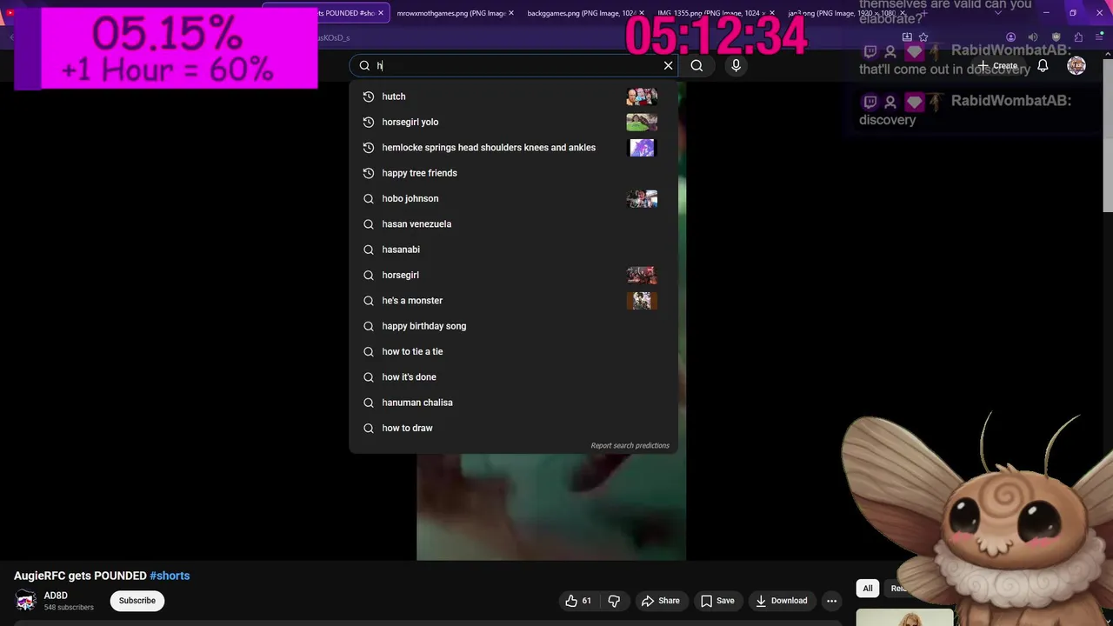Click the magnifier icon next to 'hasanabi'
1113x626 pixels.
pos(369,250)
